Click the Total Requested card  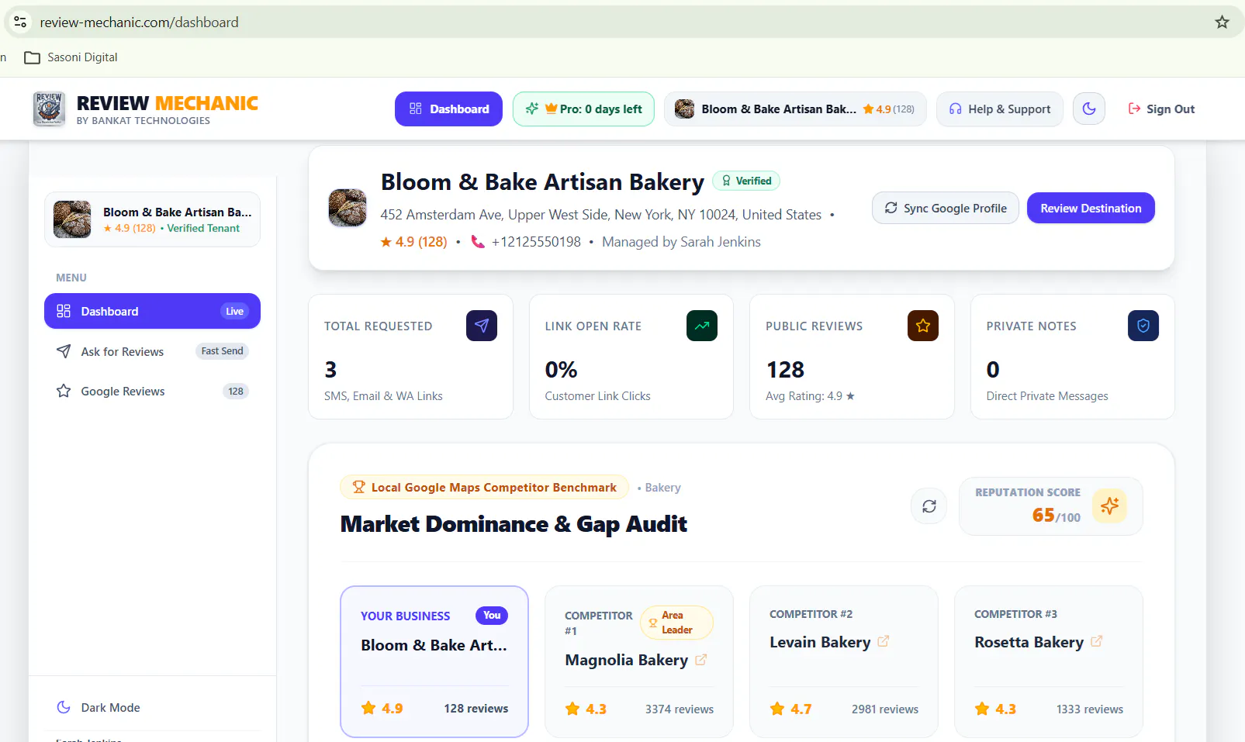[410, 357]
